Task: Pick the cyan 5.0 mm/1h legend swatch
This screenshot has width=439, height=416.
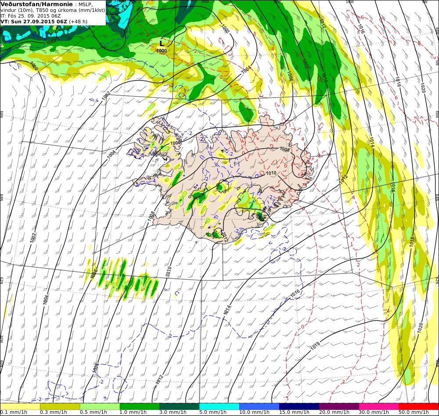Action: (219, 406)
